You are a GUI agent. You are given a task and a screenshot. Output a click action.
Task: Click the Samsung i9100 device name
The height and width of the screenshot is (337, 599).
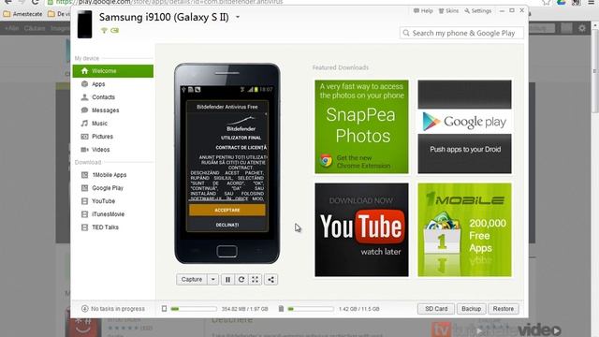point(164,17)
